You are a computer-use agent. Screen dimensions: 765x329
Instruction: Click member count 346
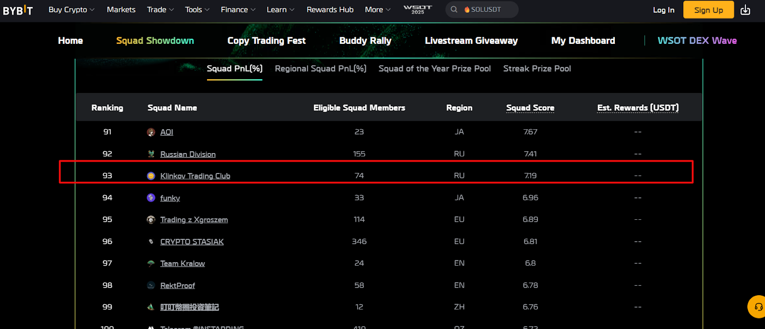[x=359, y=242]
